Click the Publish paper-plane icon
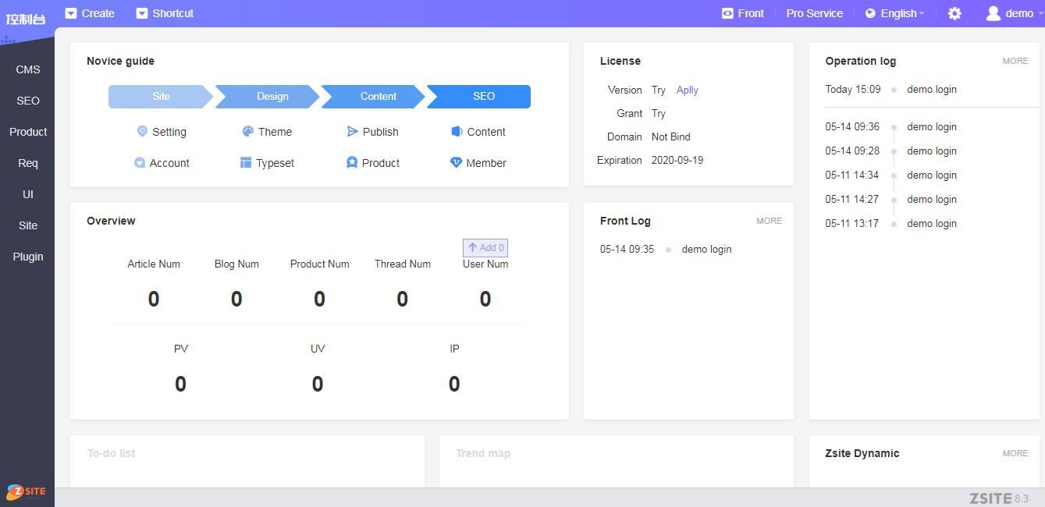Viewport: 1045px width, 507px height. pos(353,132)
